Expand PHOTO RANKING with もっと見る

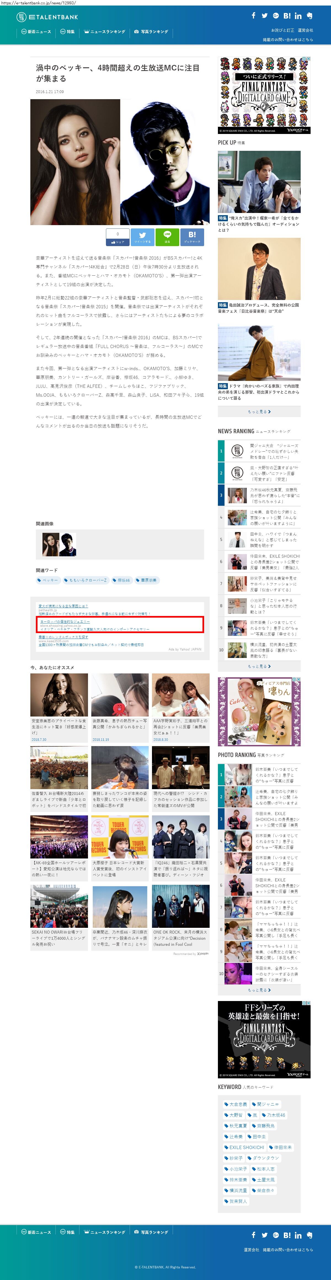(x=259, y=990)
